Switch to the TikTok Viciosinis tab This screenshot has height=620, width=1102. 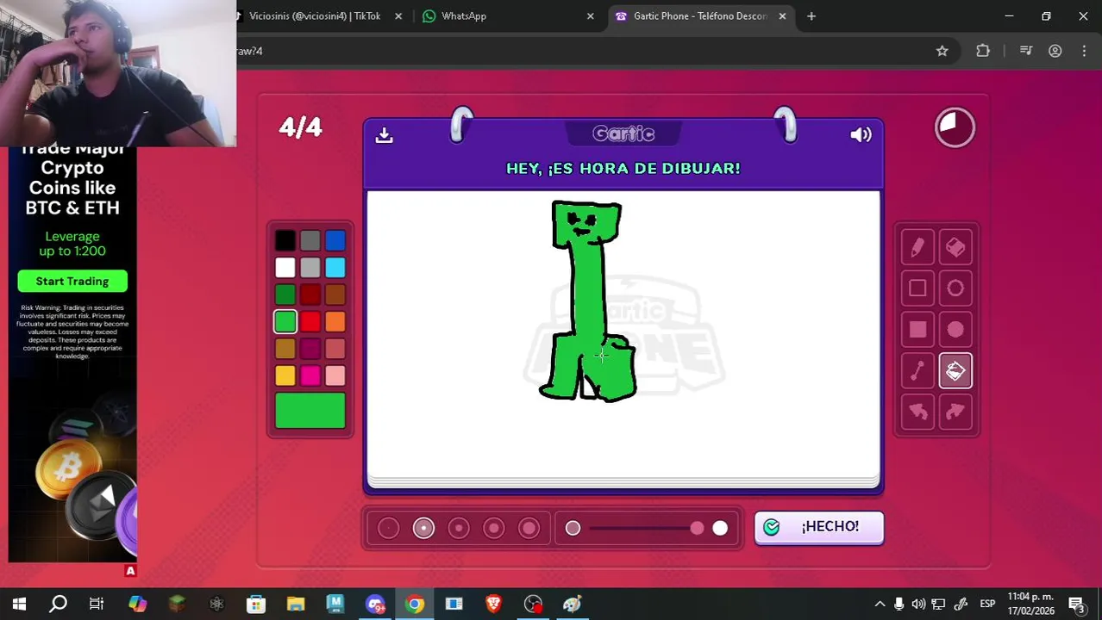point(315,15)
